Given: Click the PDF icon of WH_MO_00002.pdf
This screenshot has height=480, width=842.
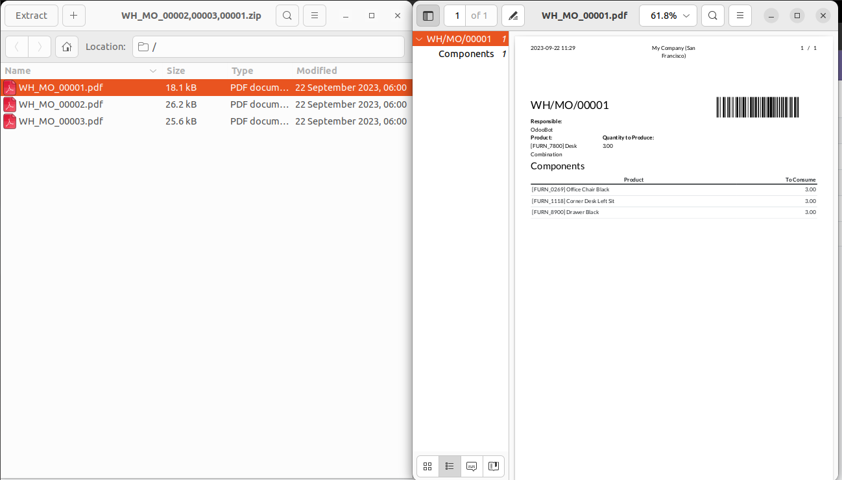Looking at the screenshot, I should click(x=10, y=104).
